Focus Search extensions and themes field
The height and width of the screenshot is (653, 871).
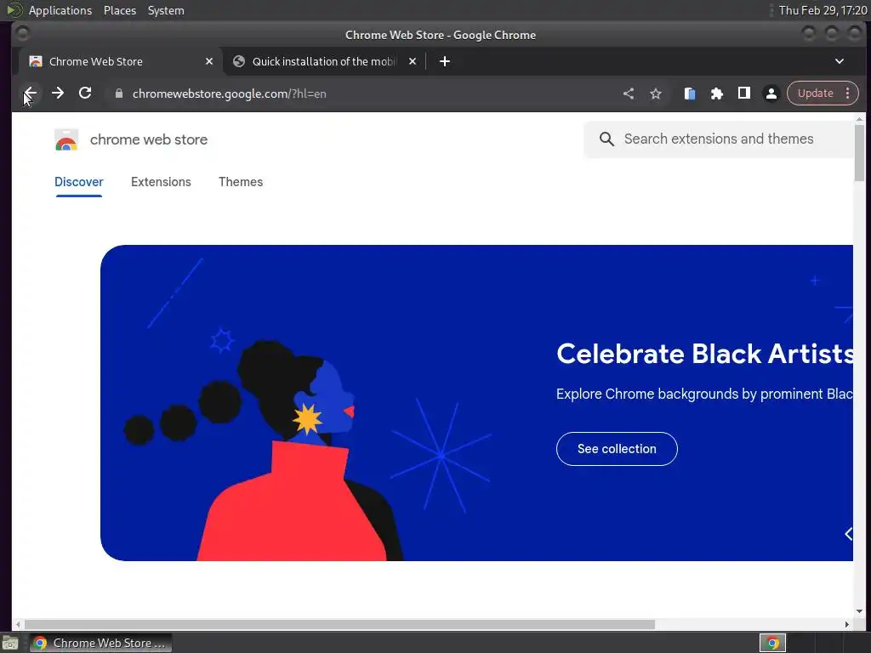click(719, 139)
